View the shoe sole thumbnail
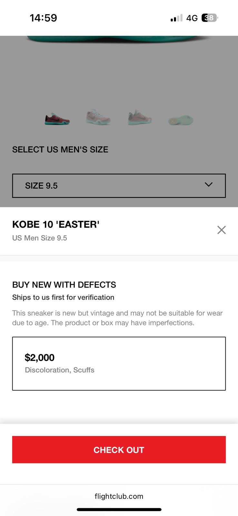238x516 pixels. point(181,120)
